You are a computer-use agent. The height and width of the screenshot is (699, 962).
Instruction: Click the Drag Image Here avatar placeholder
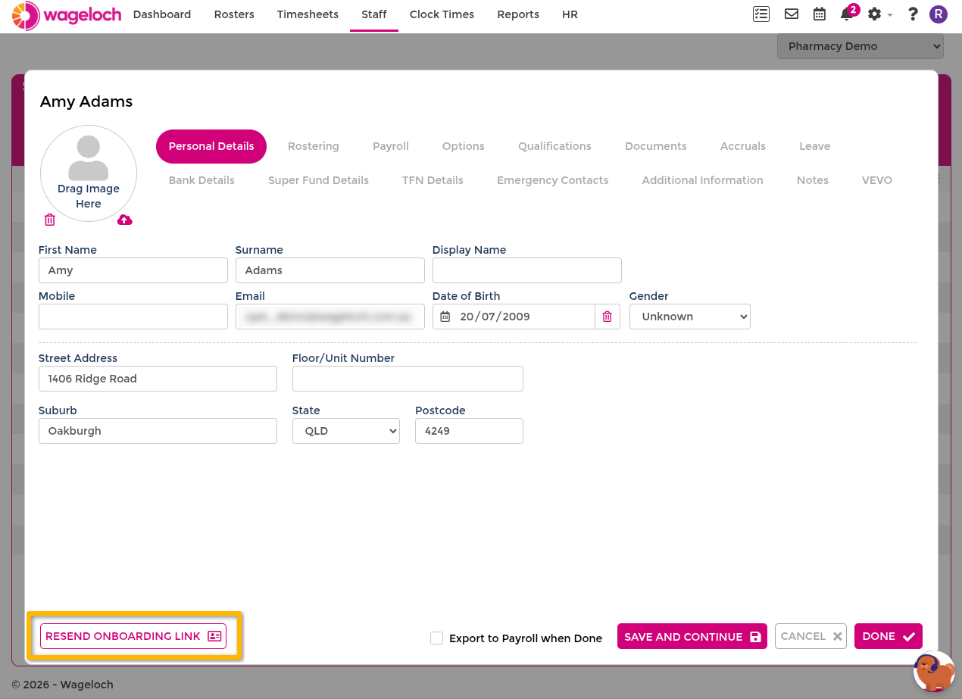(x=89, y=173)
